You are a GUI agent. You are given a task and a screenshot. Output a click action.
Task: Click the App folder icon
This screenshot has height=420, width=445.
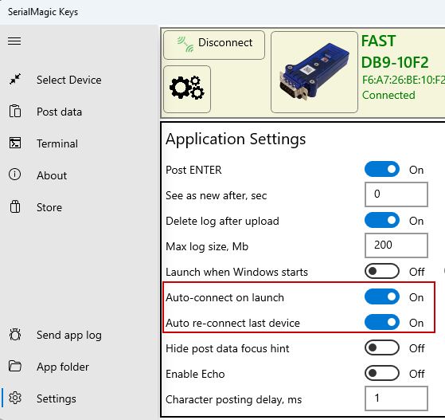coord(15,366)
